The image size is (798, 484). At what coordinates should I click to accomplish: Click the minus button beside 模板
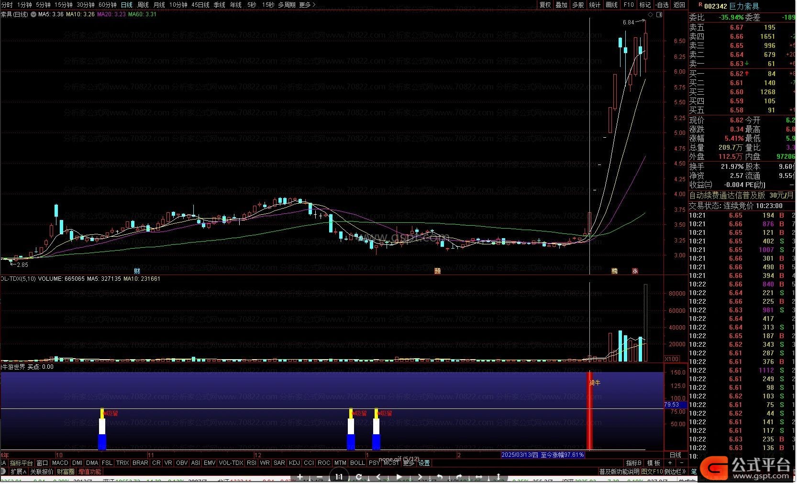pyautogui.click(x=682, y=463)
